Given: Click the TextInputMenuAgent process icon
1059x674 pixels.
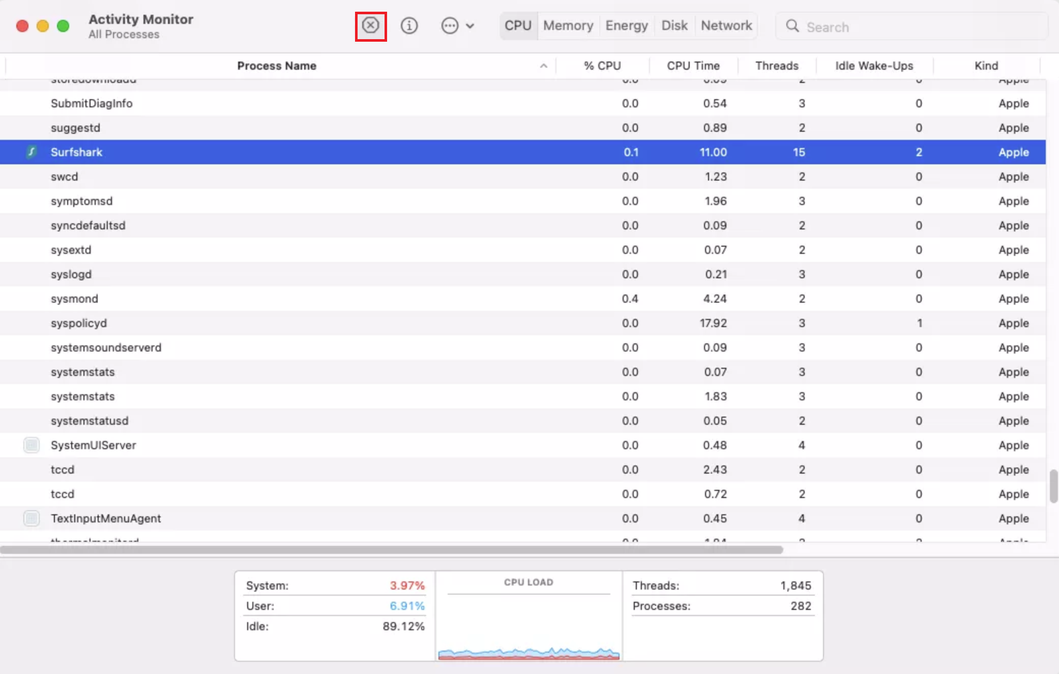Looking at the screenshot, I should pyautogui.click(x=32, y=518).
